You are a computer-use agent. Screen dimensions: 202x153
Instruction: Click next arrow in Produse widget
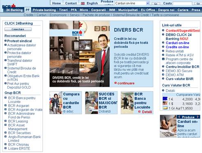(197, 117)
